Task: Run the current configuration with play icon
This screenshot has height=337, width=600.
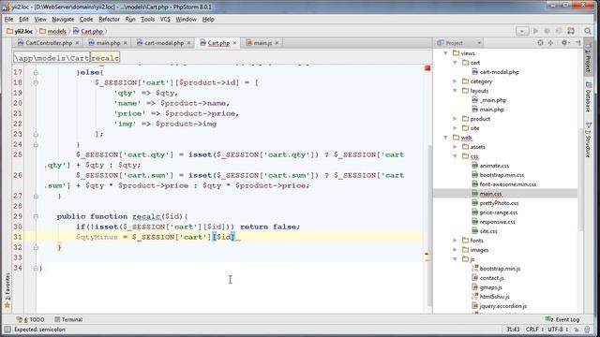Action: (x=535, y=31)
